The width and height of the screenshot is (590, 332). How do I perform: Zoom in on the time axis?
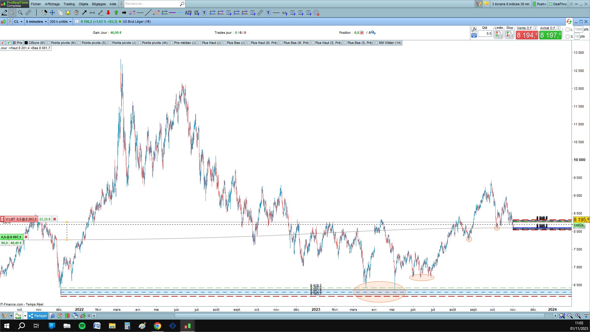578,316
